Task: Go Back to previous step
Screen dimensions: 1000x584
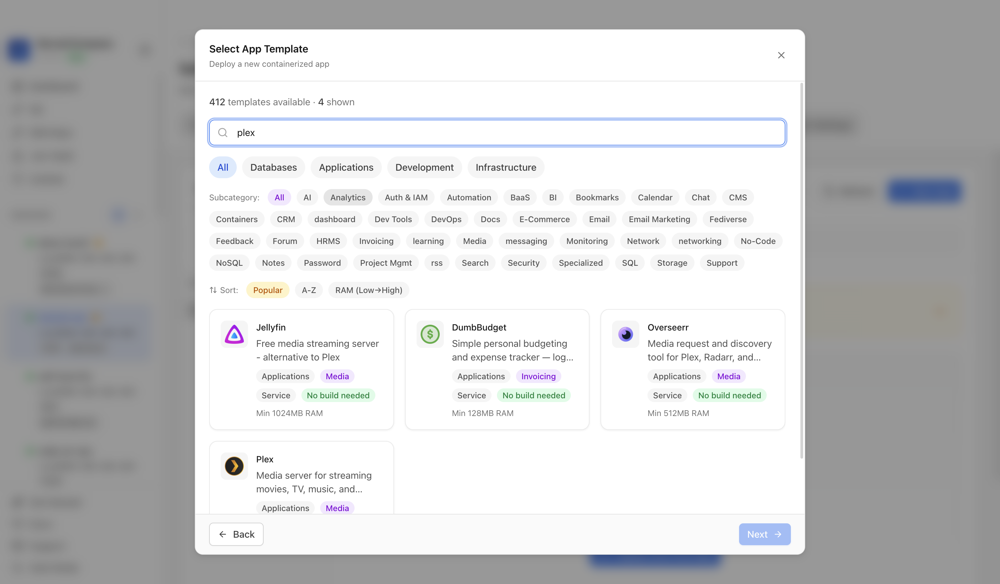Action: (236, 534)
